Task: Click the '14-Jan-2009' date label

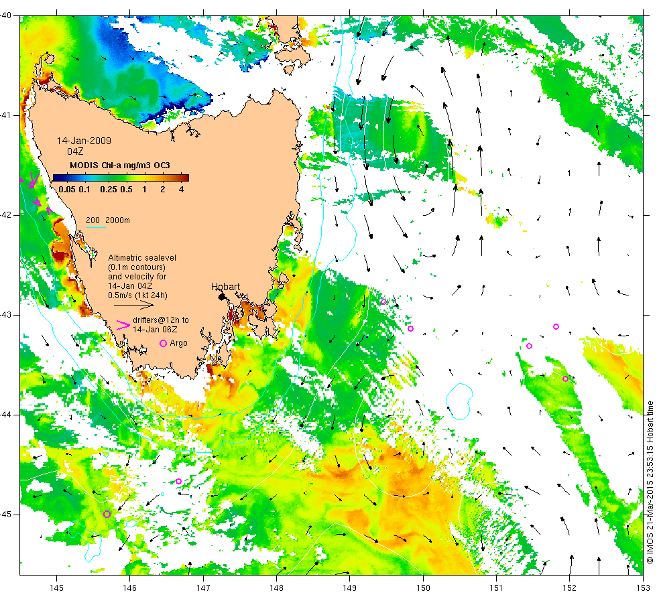Action: (84, 141)
